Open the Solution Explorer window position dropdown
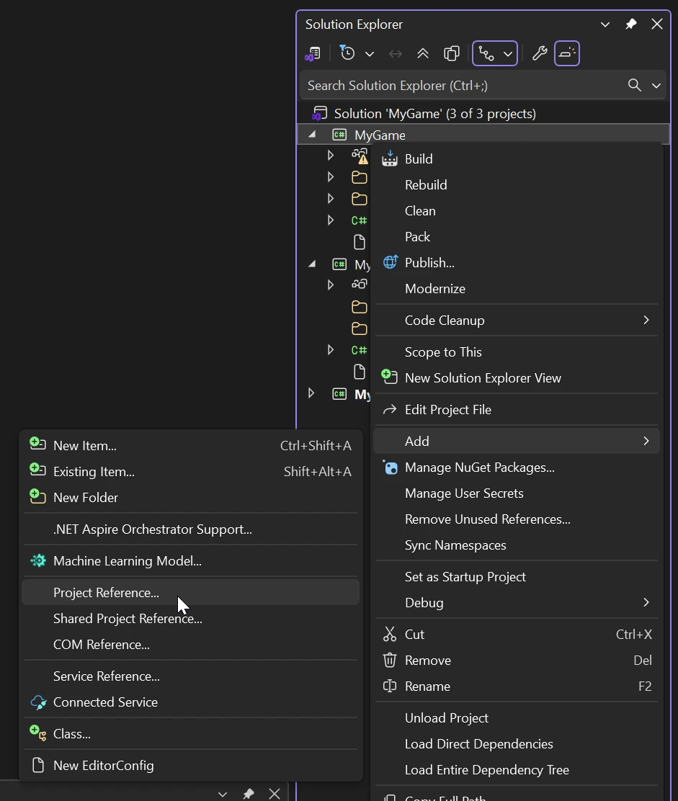The image size is (678, 801). (605, 24)
